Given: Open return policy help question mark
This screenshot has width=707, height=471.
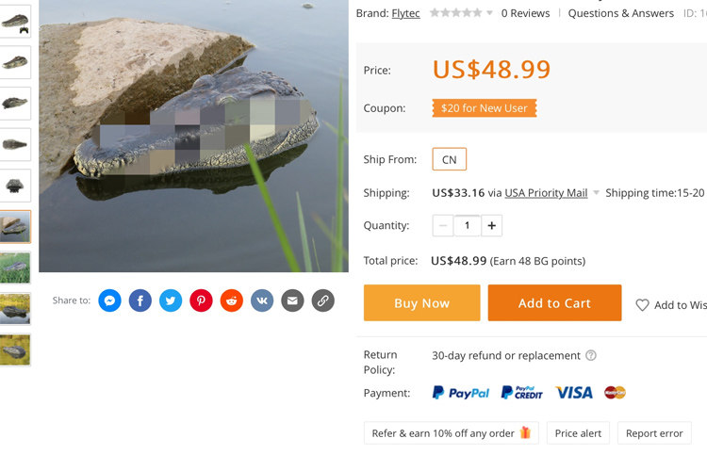Looking at the screenshot, I should click(x=591, y=355).
